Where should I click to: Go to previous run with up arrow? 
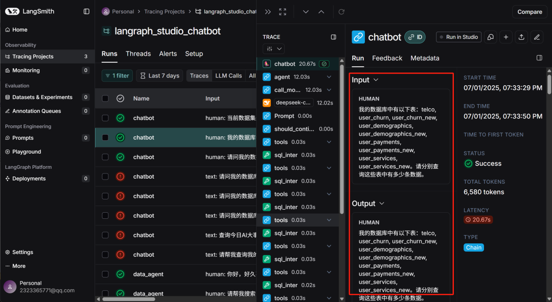pyautogui.click(x=321, y=12)
